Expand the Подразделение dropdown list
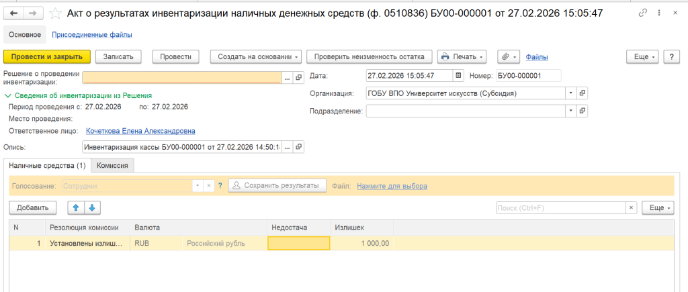The image size is (688, 292). pyautogui.click(x=570, y=111)
